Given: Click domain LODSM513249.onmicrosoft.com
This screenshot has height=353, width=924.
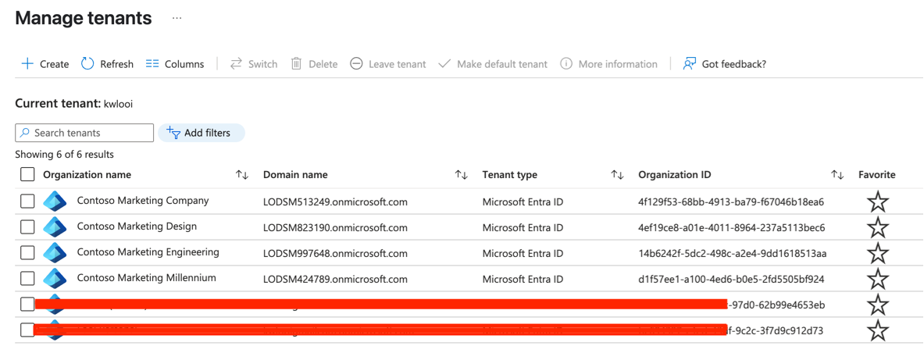Looking at the screenshot, I should pyautogui.click(x=335, y=202).
